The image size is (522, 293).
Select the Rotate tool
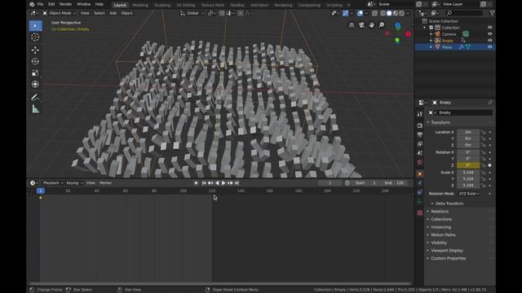click(x=35, y=62)
